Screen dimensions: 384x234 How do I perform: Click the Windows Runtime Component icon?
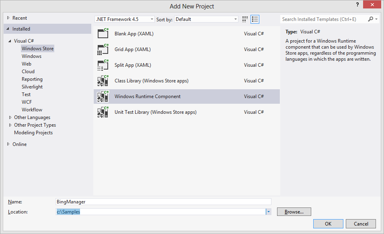103,96
